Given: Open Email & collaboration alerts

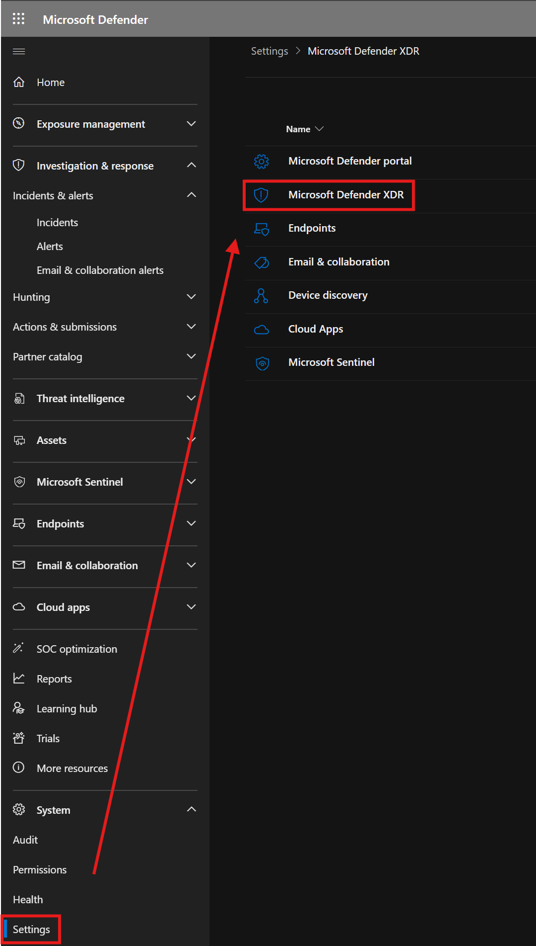Looking at the screenshot, I should tap(100, 270).
